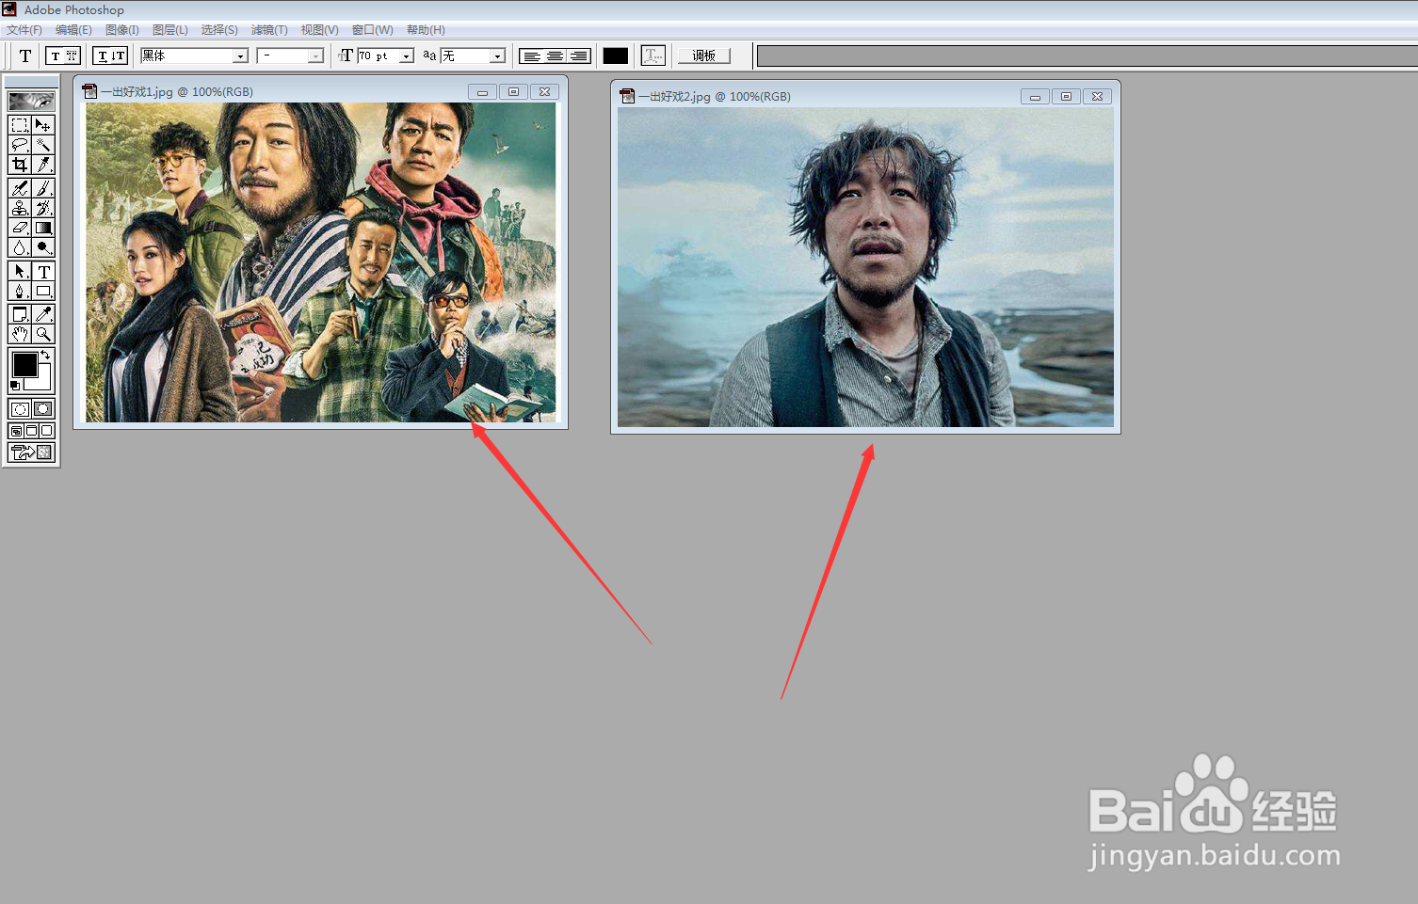This screenshot has width=1418, height=904.
Task: Select the Crop tool
Action: point(20,165)
